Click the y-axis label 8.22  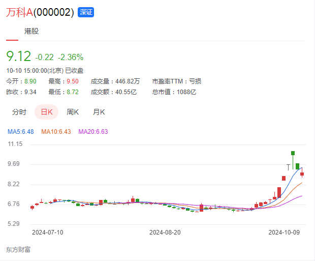[x=14, y=184]
